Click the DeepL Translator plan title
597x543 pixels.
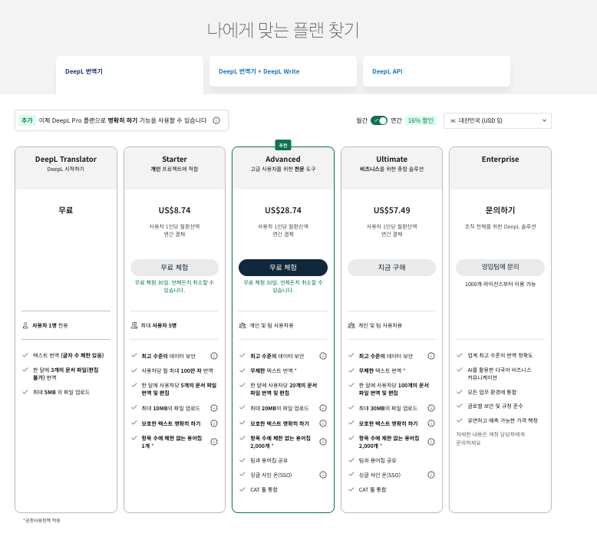pyautogui.click(x=66, y=159)
